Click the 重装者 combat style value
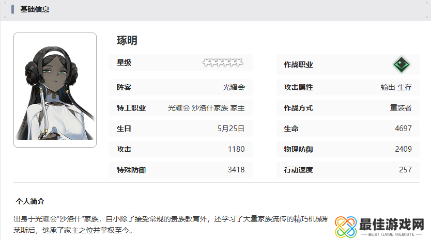The width and height of the screenshot is (431, 240). (401, 108)
